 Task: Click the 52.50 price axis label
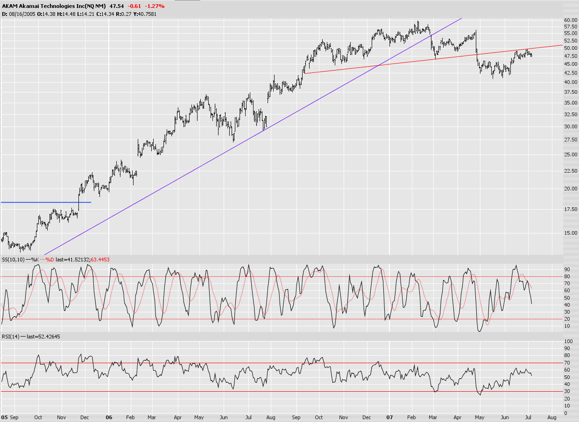coord(571,41)
